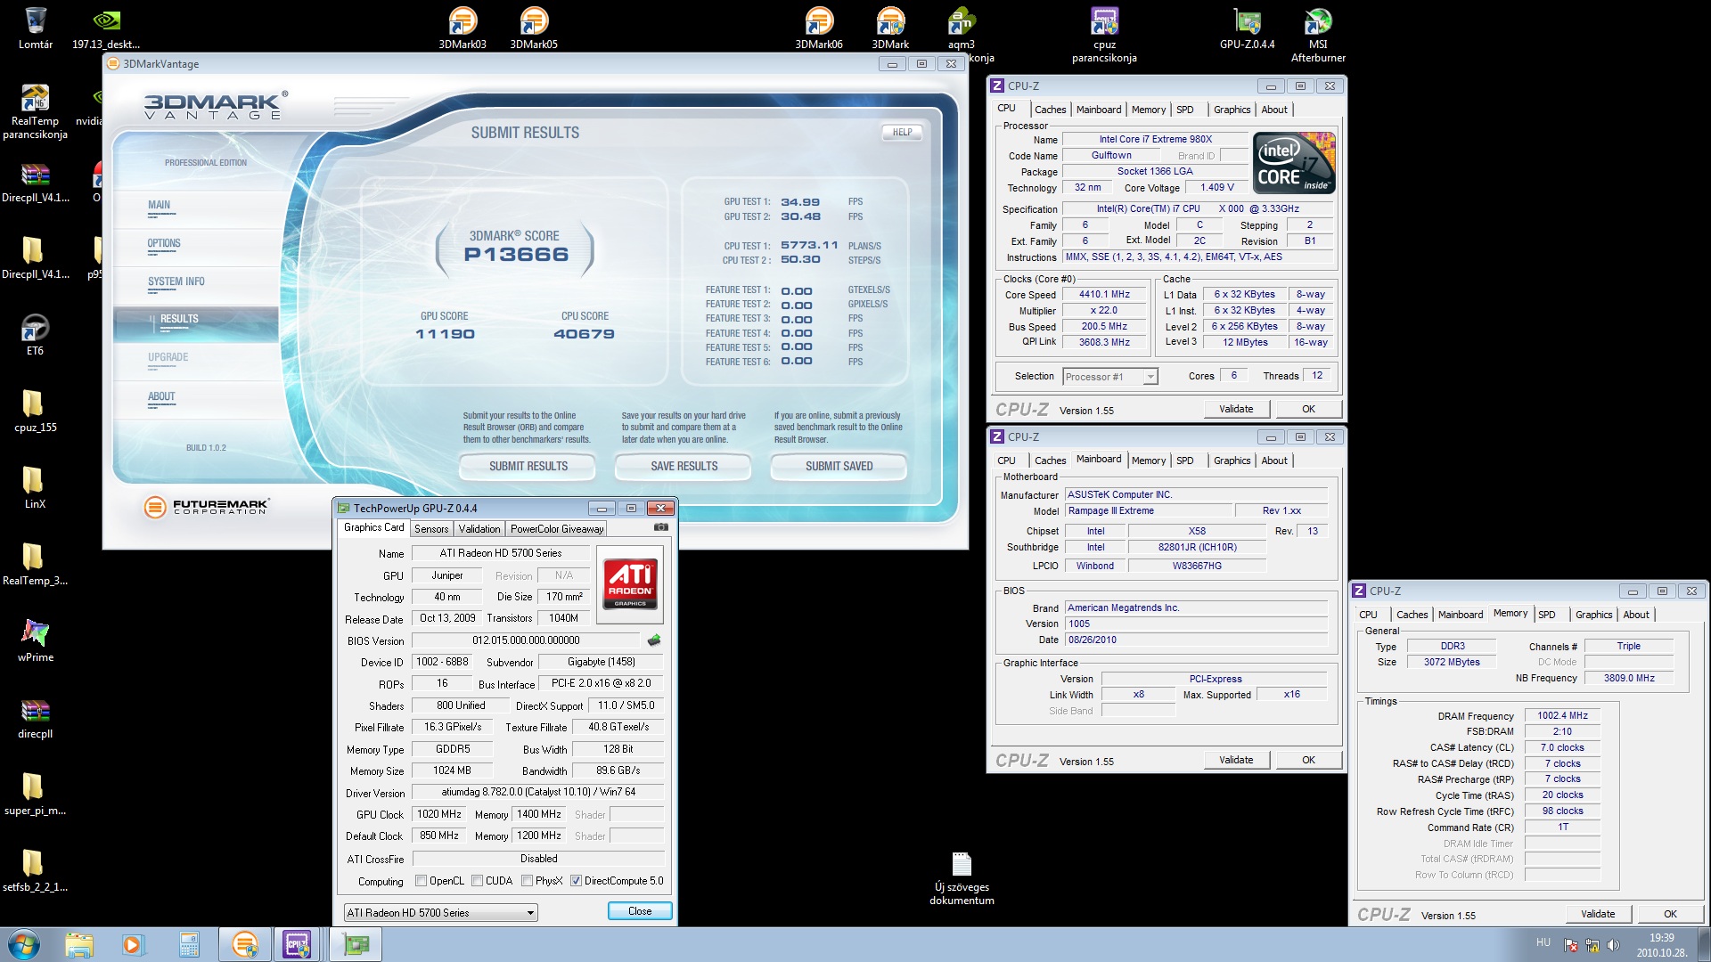Toggle the CUDA checkbox
This screenshot has width=1711, height=962.
(478, 881)
